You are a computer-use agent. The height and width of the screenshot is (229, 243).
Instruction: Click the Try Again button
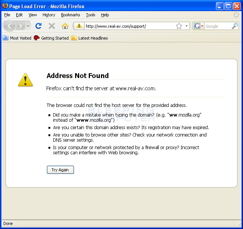[x=60, y=170]
